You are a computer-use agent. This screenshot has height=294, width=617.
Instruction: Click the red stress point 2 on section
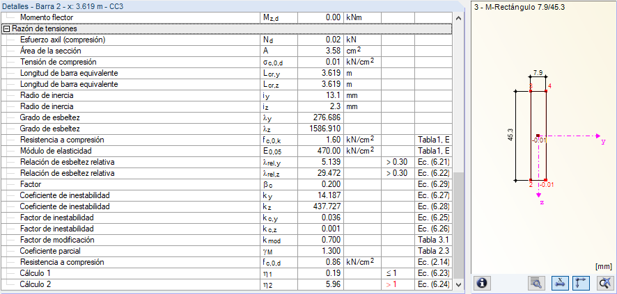[x=531, y=181]
